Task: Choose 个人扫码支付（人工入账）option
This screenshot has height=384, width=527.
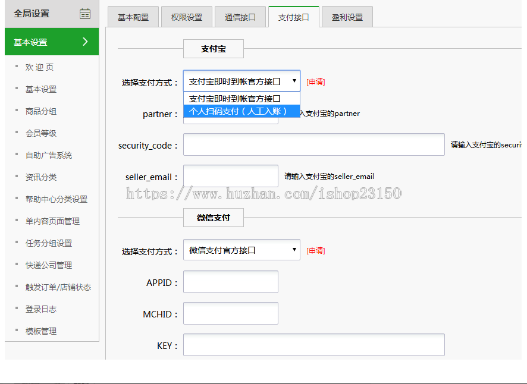Action: click(241, 111)
